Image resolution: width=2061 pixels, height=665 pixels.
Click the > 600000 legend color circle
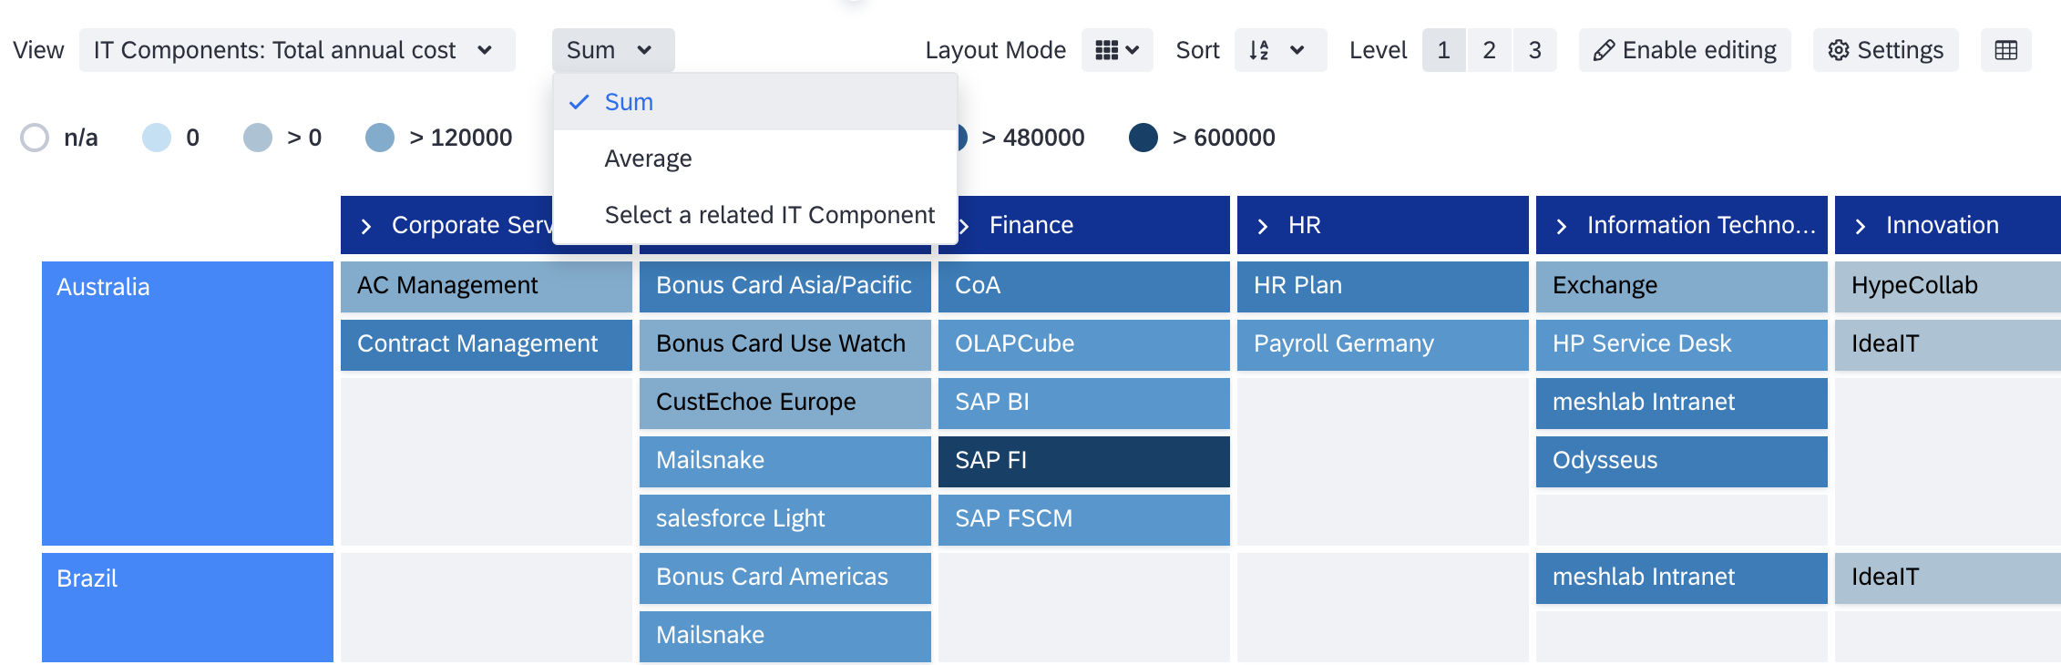(1143, 138)
